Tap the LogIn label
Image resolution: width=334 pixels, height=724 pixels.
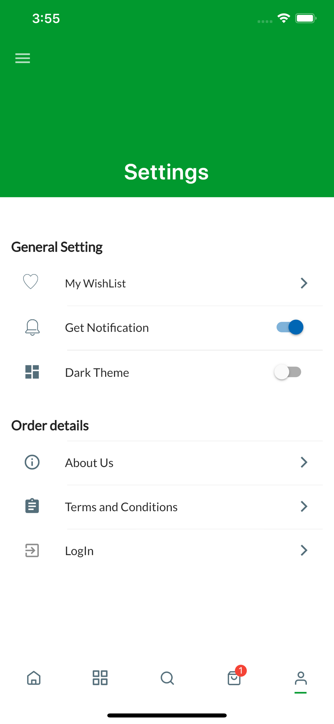click(x=79, y=551)
